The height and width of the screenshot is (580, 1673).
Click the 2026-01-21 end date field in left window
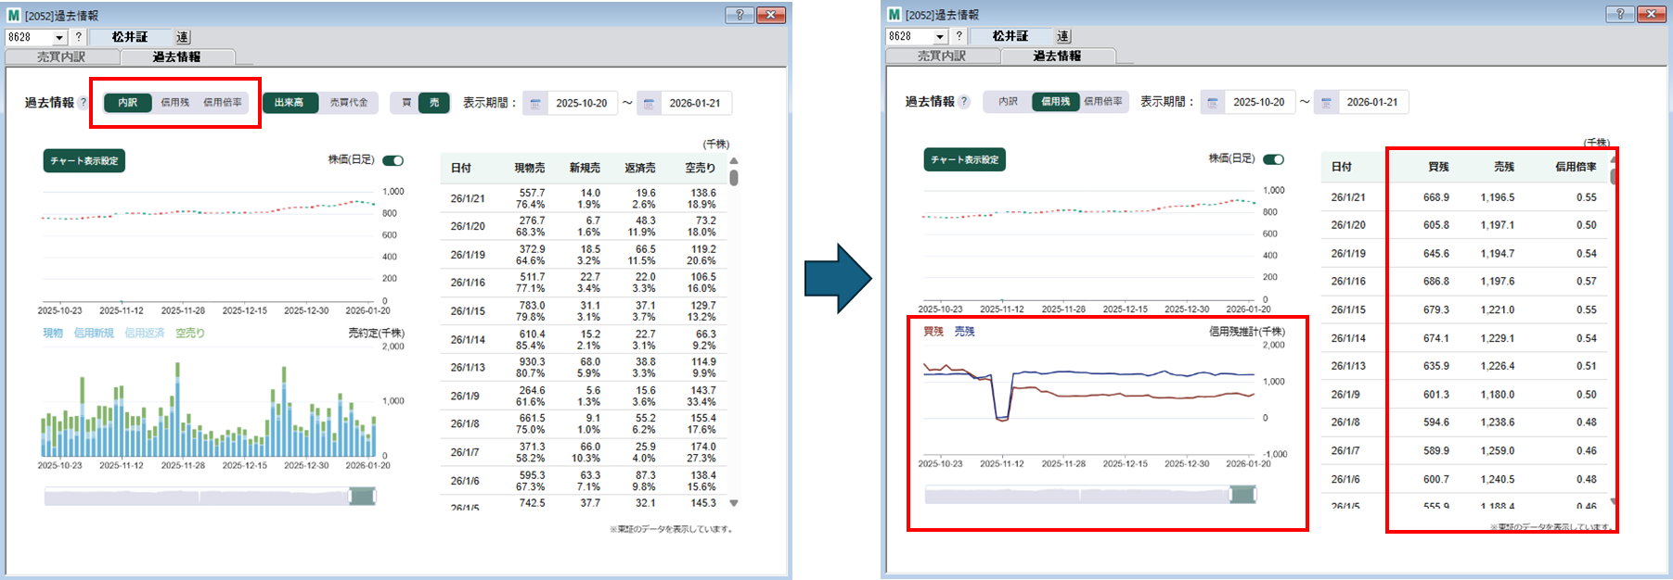click(x=694, y=104)
